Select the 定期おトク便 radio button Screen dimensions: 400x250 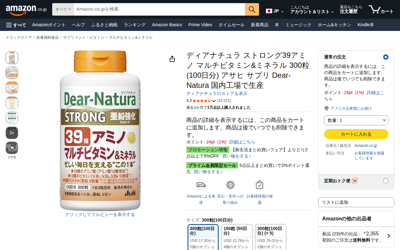(x=386, y=181)
